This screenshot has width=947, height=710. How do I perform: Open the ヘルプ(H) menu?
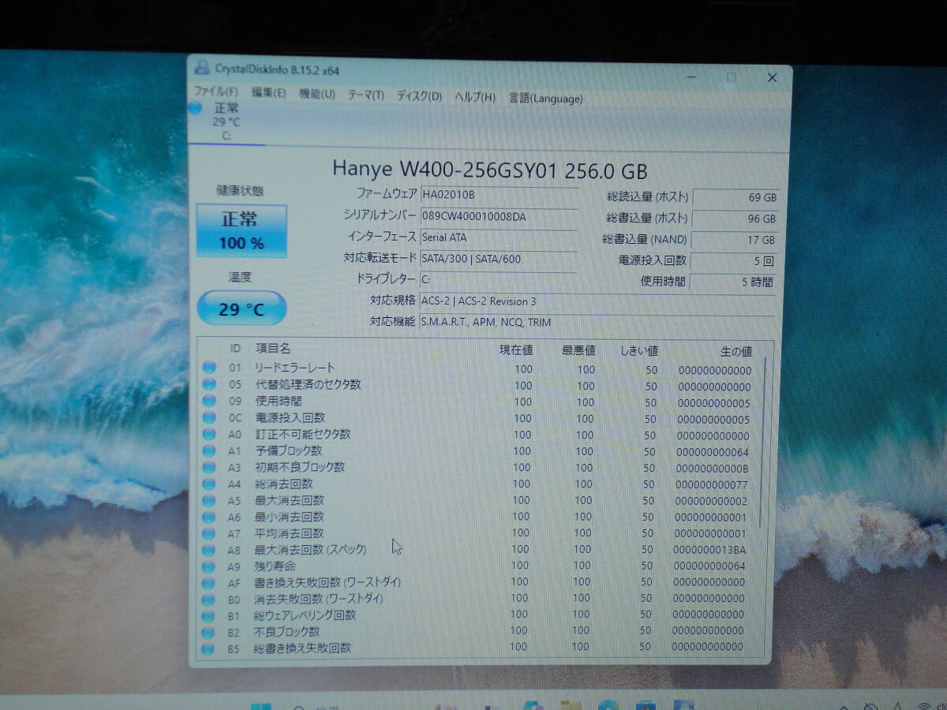click(477, 98)
